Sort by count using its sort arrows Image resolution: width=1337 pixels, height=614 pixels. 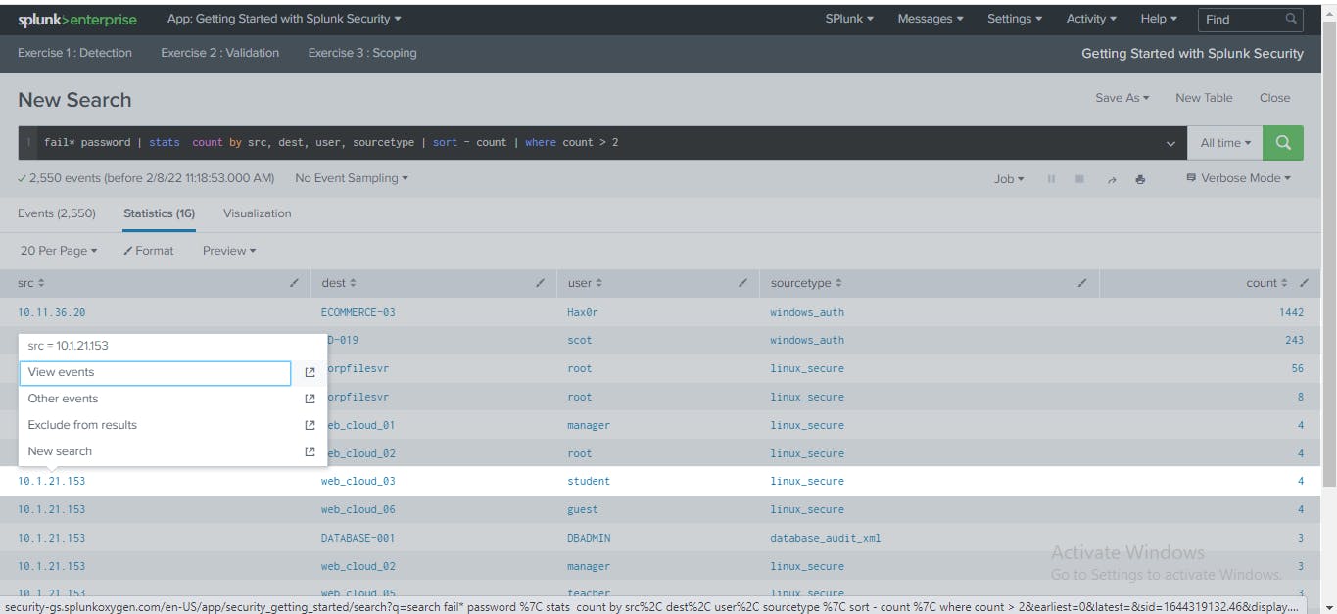(1285, 283)
